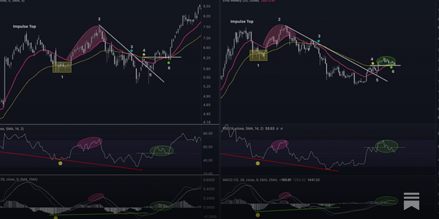Select the 7.00 price axis label
Image resolution: width=439 pixels, height=219 pixels.
[207, 38]
